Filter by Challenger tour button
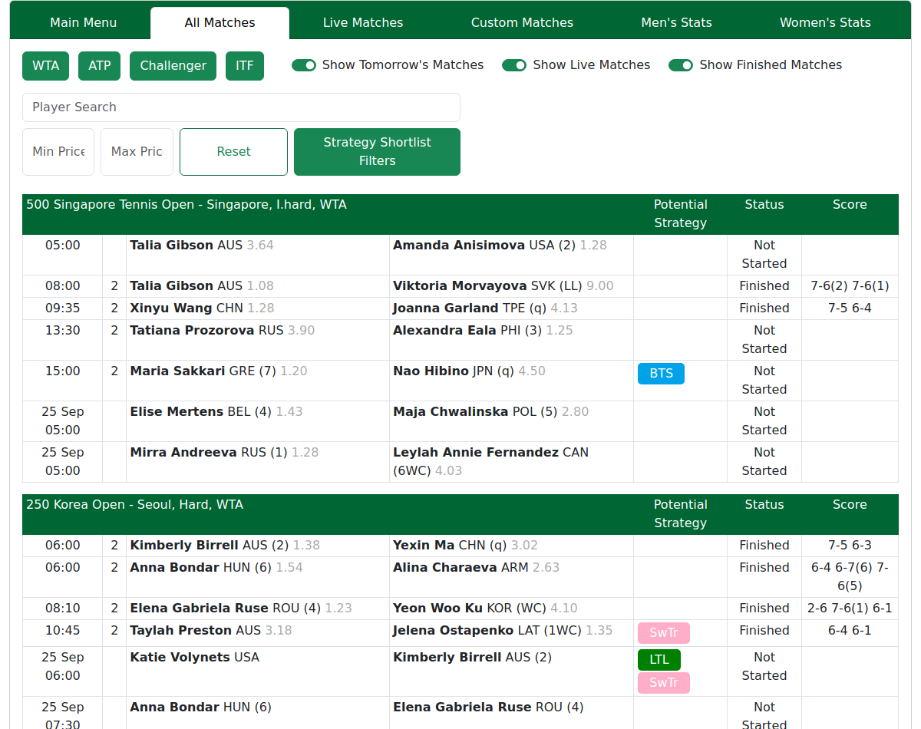The height and width of the screenshot is (729, 921). pos(173,66)
